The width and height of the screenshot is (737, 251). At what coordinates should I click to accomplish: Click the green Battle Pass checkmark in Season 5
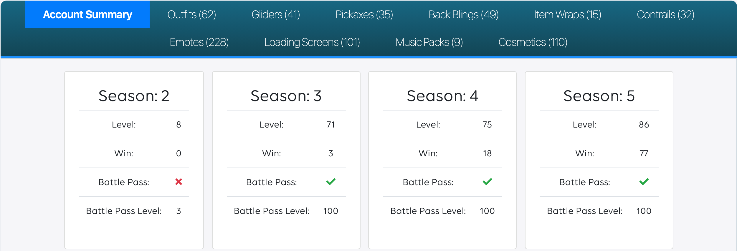click(x=644, y=182)
